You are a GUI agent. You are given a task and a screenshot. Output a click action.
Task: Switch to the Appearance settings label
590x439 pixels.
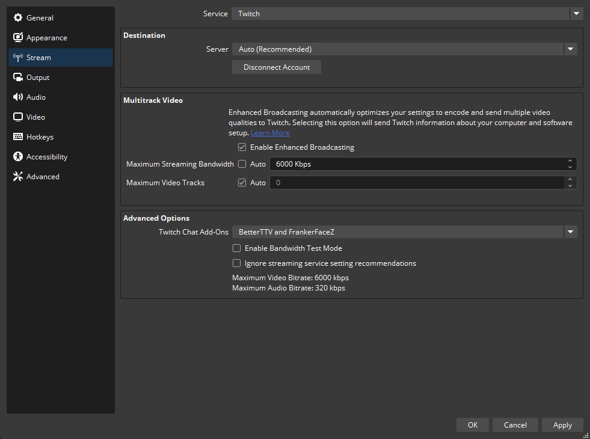[x=47, y=38]
